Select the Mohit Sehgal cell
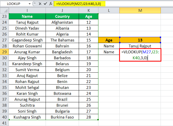173x126 pixels. [27, 87]
